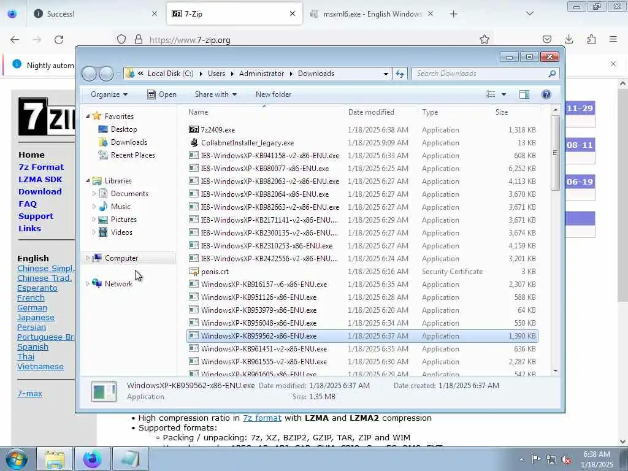Viewport: 628px width, 471px height.
Task: Open the German language link
Action: 32,308
